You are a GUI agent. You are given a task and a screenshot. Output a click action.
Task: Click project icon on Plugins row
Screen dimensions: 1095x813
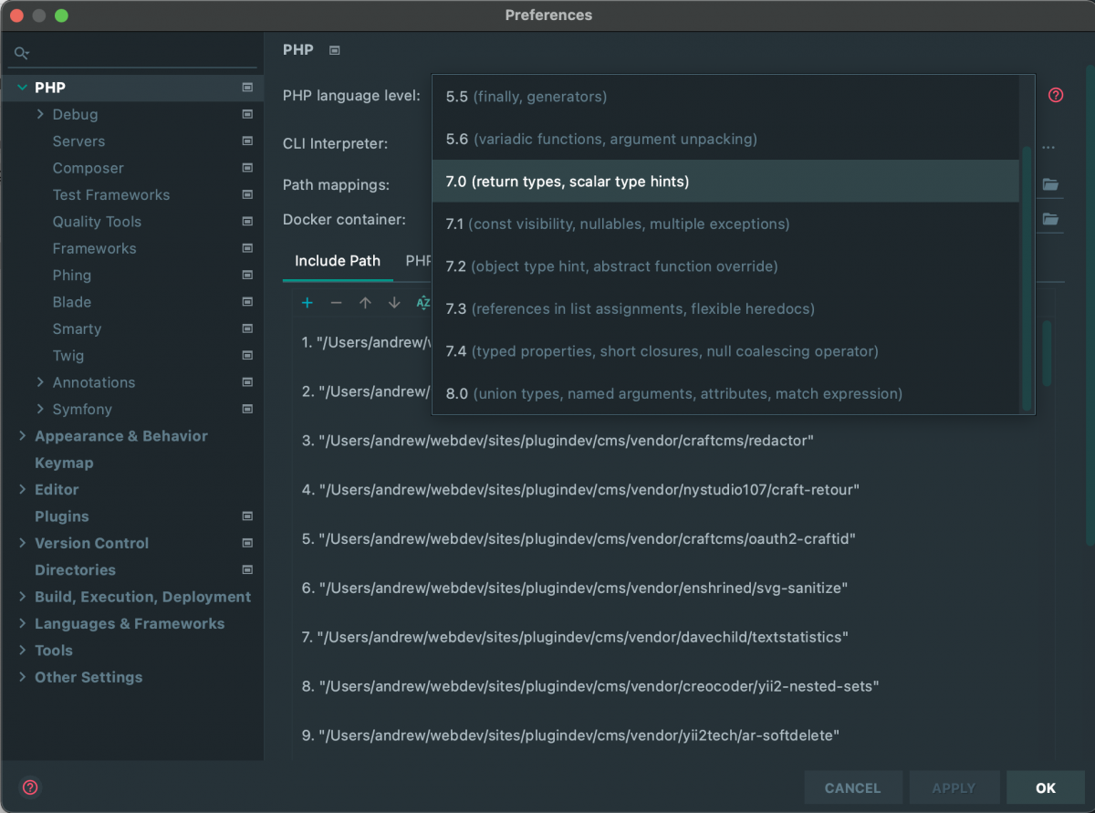[x=247, y=516]
